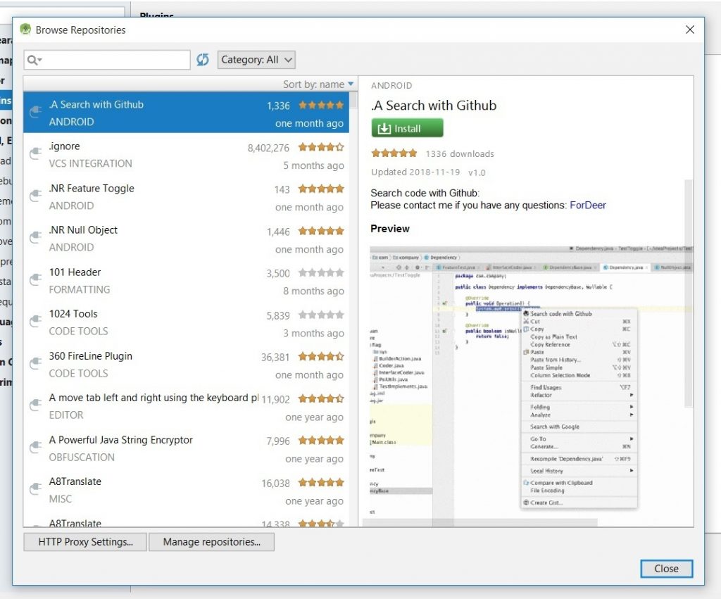Click the details pane horizontal scrollbar
721x599 pixels.
coord(480,523)
